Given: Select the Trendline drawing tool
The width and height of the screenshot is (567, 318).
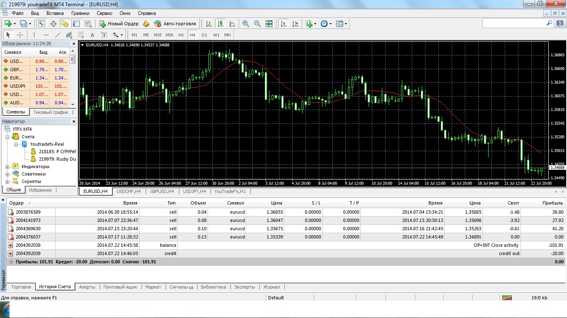Looking at the screenshot, I should (58, 35).
